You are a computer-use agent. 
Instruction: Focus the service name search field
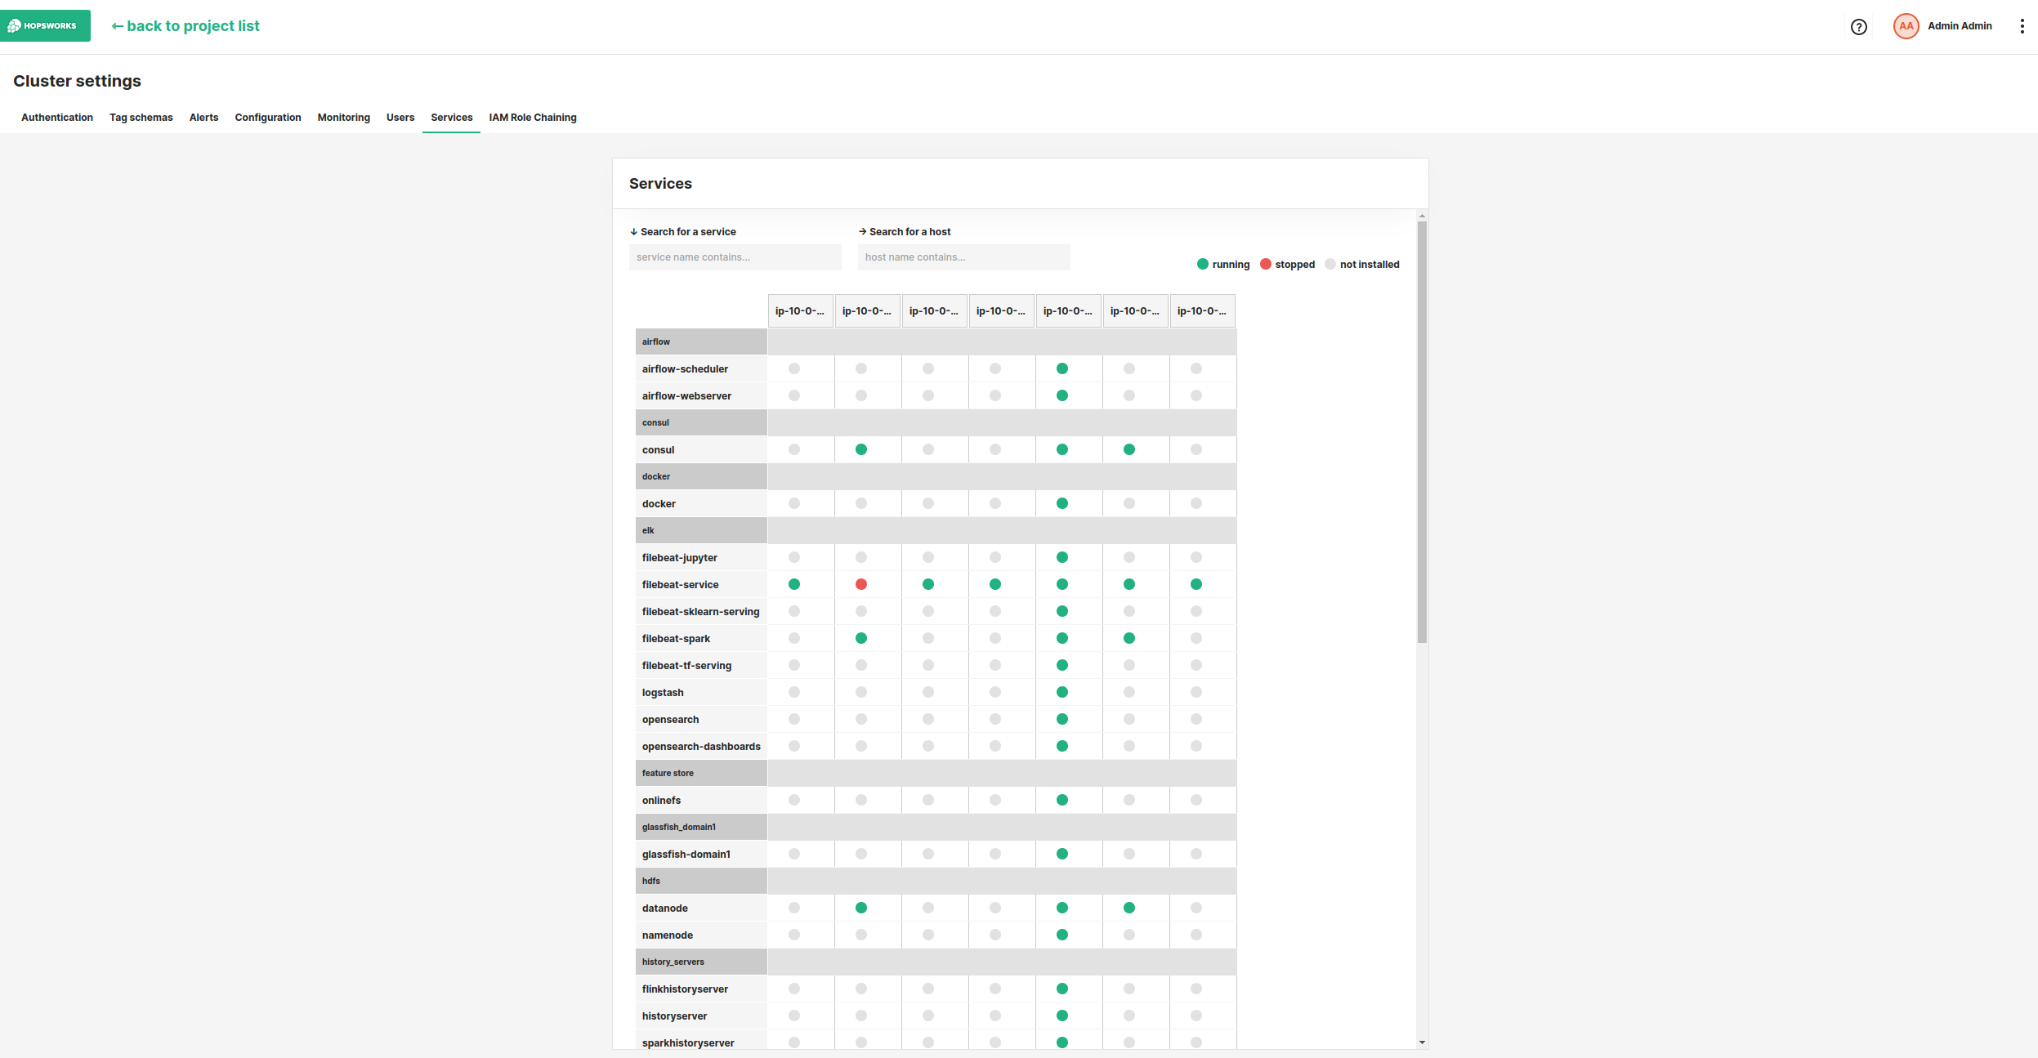click(x=734, y=257)
